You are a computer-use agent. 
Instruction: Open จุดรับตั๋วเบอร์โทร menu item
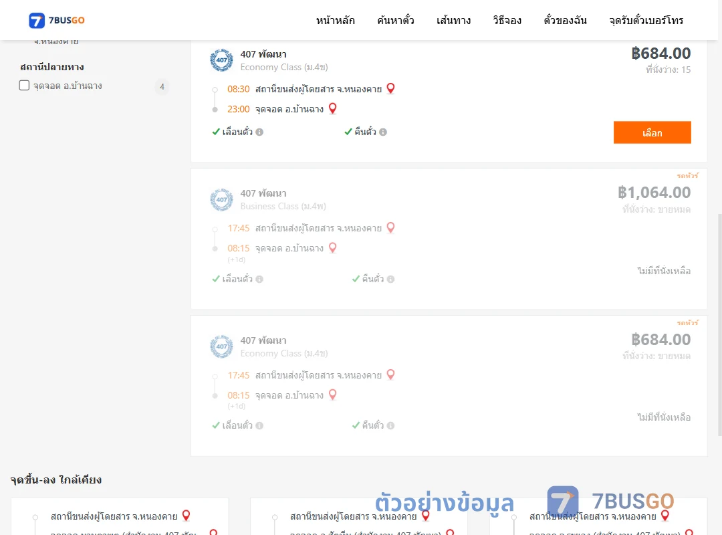(646, 20)
